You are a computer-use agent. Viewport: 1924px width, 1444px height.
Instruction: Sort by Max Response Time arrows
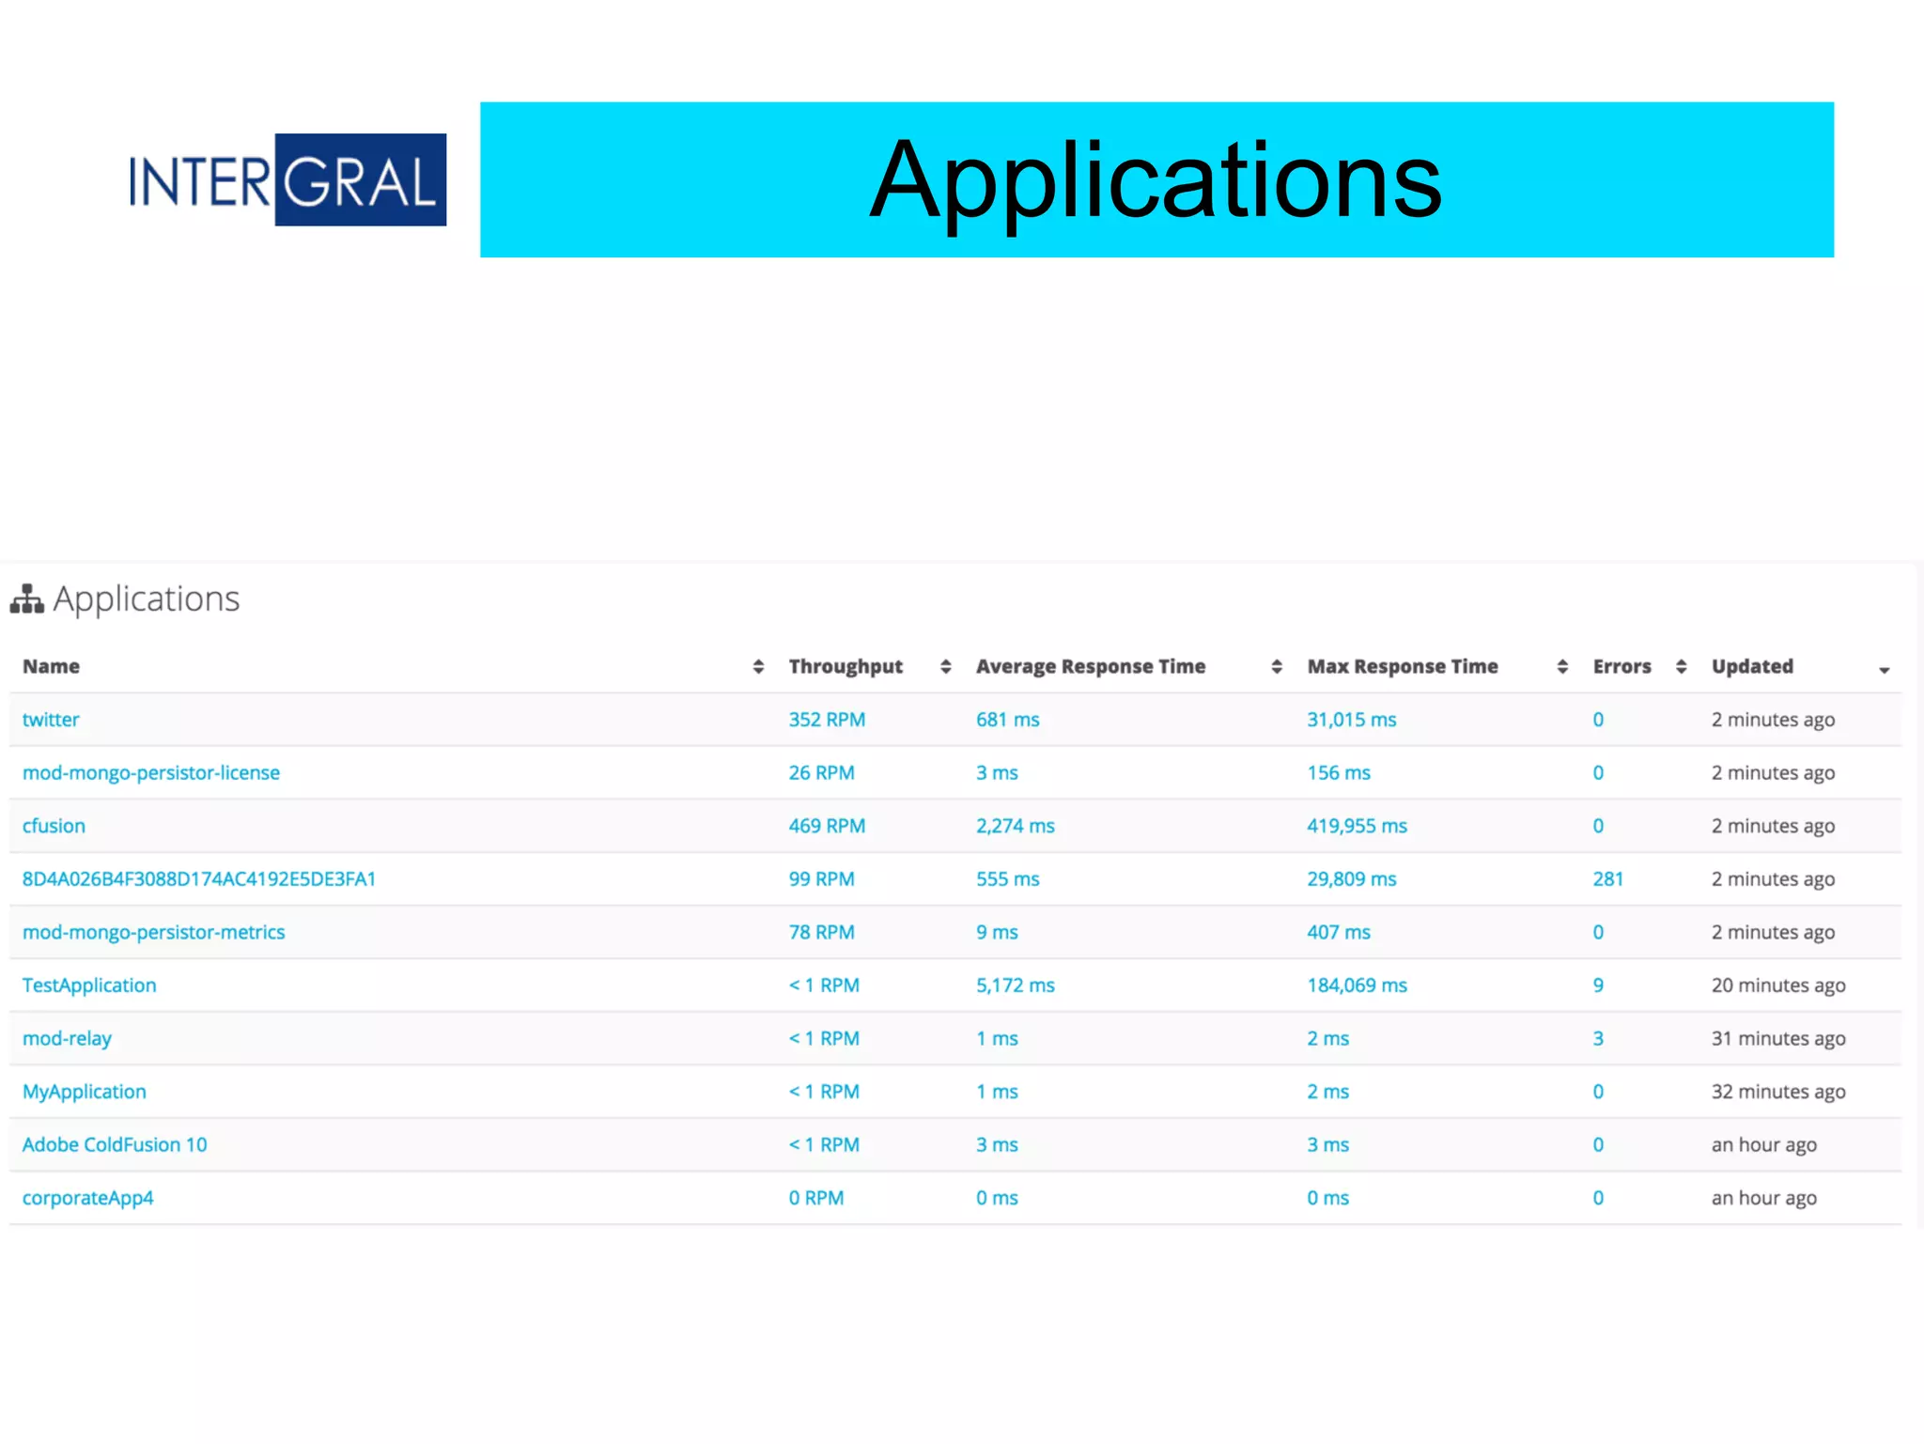point(1561,666)
